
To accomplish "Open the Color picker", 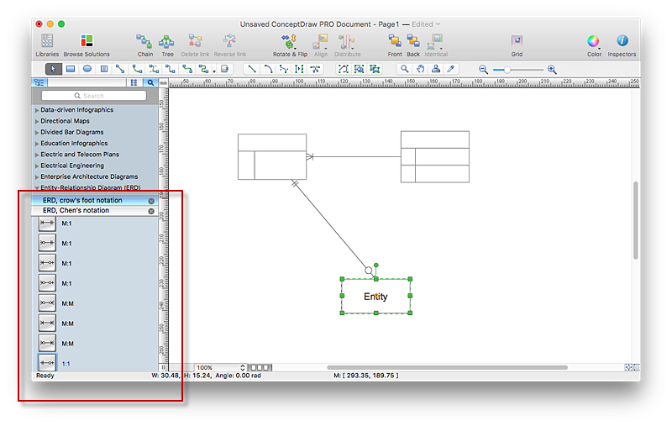I will pos(594,45).
